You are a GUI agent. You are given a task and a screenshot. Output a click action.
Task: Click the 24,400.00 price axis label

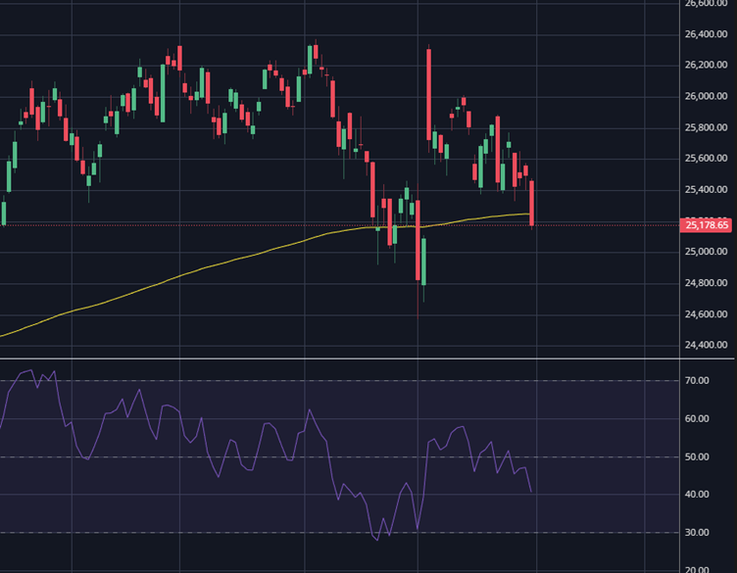click(706, 346)
